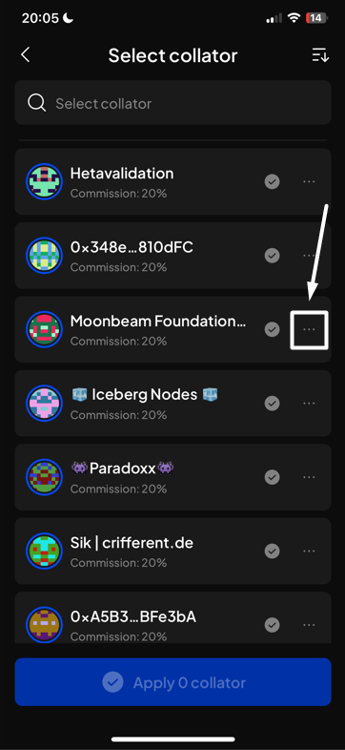Focus the Select collator search field

tap(172, 103)
